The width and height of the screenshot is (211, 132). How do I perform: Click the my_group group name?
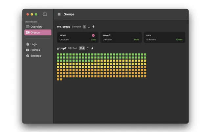coord(64,27)
